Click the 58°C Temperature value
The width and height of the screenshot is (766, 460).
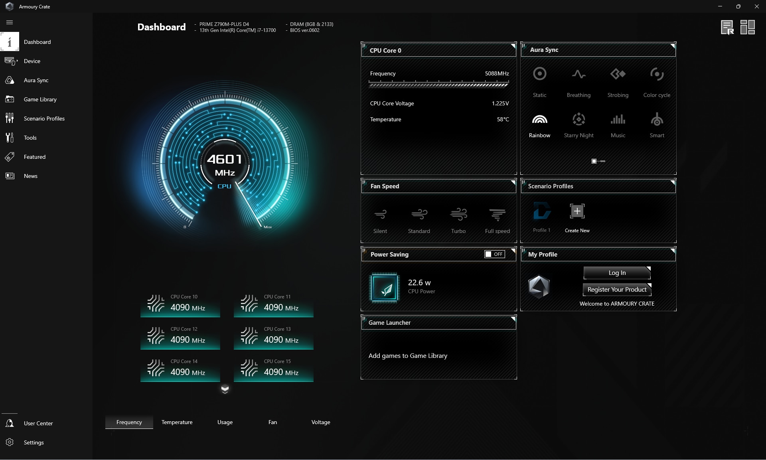point(503,119)
